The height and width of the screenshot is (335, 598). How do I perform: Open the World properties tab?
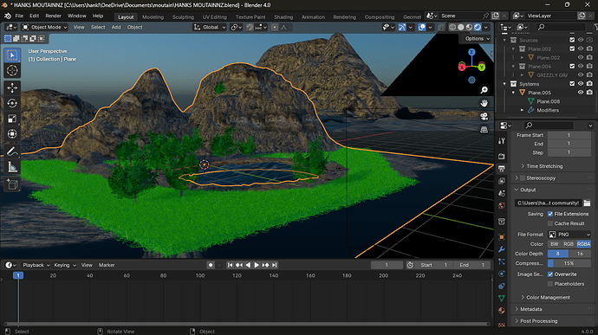tap(502, 206)
